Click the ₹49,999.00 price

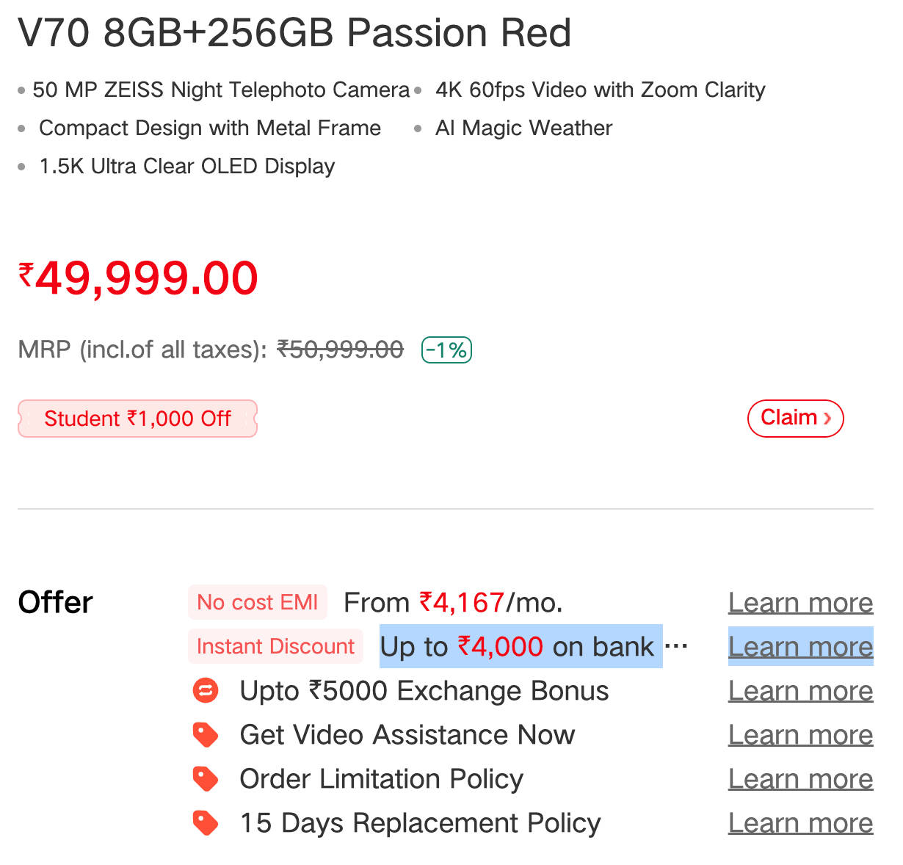pyautogui.click(x=138, y=279)
